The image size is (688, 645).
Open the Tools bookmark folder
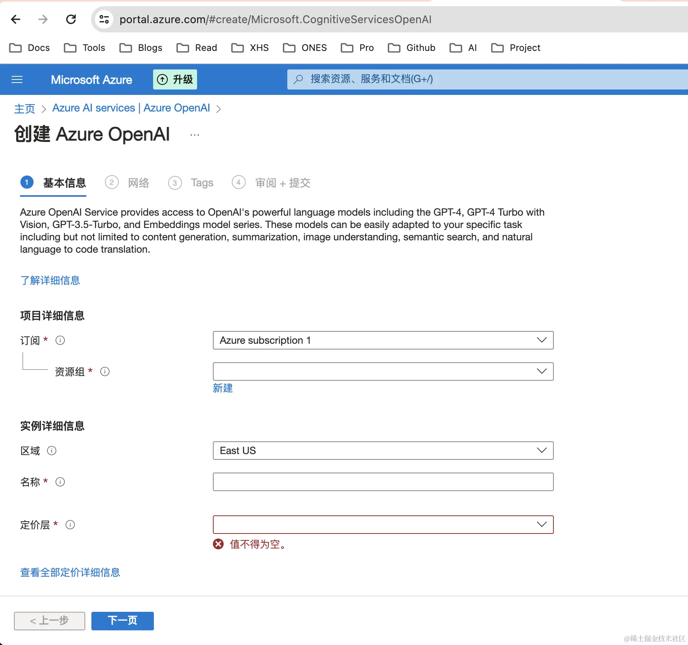[x=84, y=48]
